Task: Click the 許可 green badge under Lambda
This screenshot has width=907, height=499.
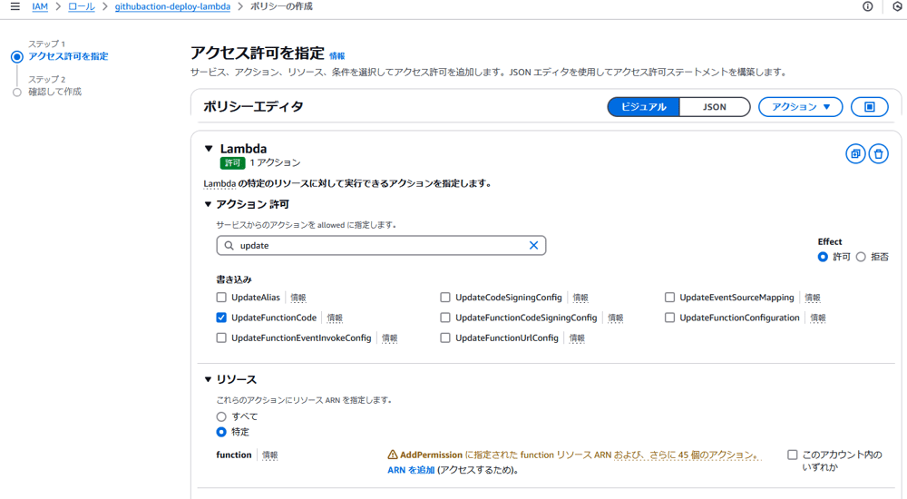Action: coord(232,163)
